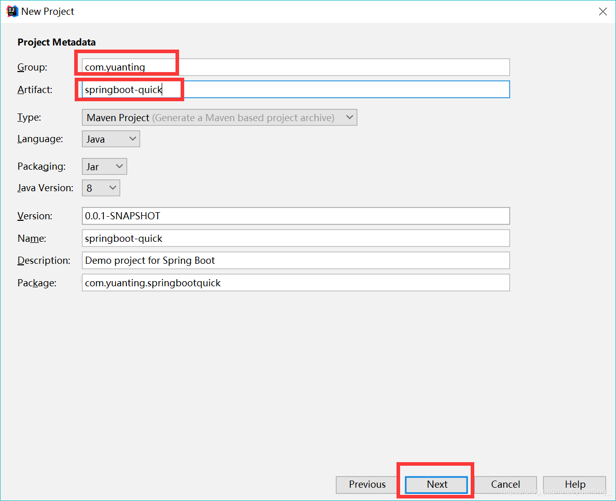
Task: Click the Version: label
Action: [x=35, y=216]
